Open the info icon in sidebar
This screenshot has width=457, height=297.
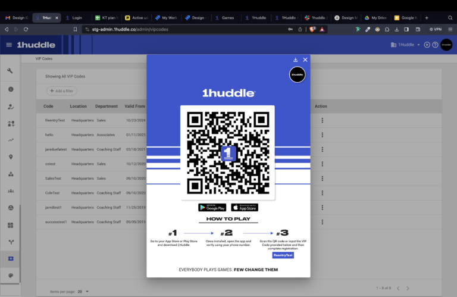10,89
